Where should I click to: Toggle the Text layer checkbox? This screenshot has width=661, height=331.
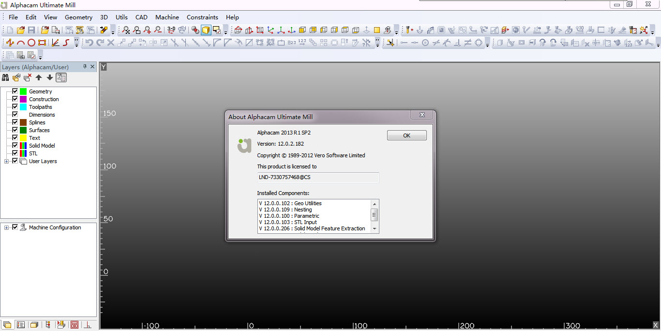[x=15, y=137]
